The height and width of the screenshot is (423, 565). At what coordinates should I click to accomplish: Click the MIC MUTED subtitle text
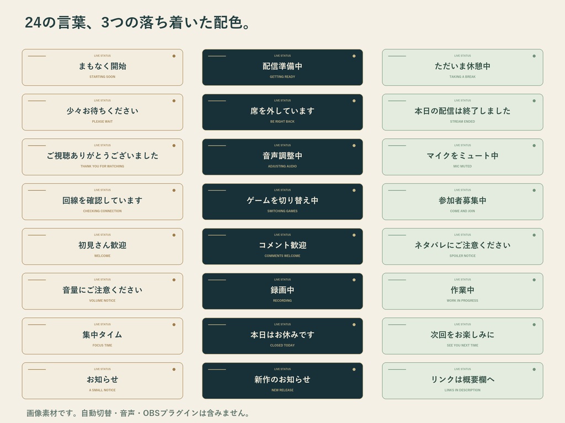tap(463, 166)
